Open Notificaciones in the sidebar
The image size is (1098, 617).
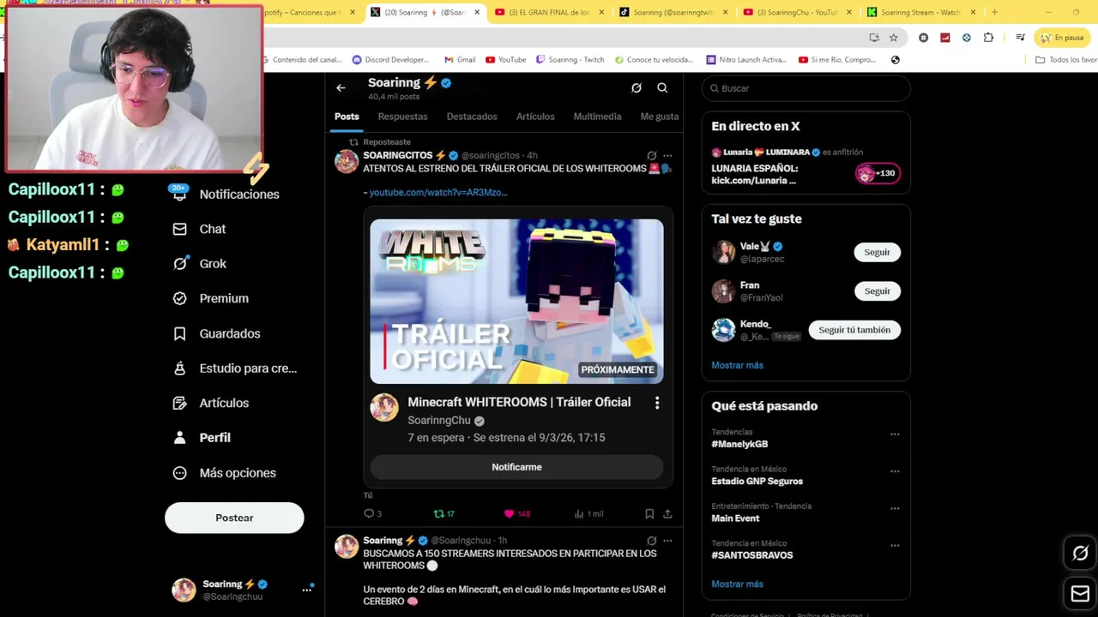click(226, 195)
